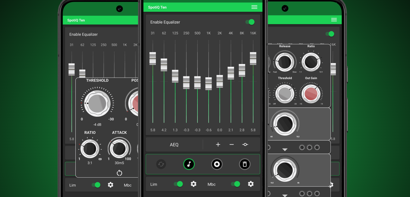
Task: Open the Mbc compressor settings gear
Action: point(251,184)
